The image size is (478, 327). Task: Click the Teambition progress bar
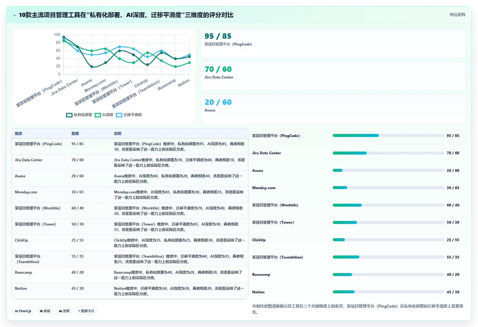pyautogui.click(x=388, y=257)
